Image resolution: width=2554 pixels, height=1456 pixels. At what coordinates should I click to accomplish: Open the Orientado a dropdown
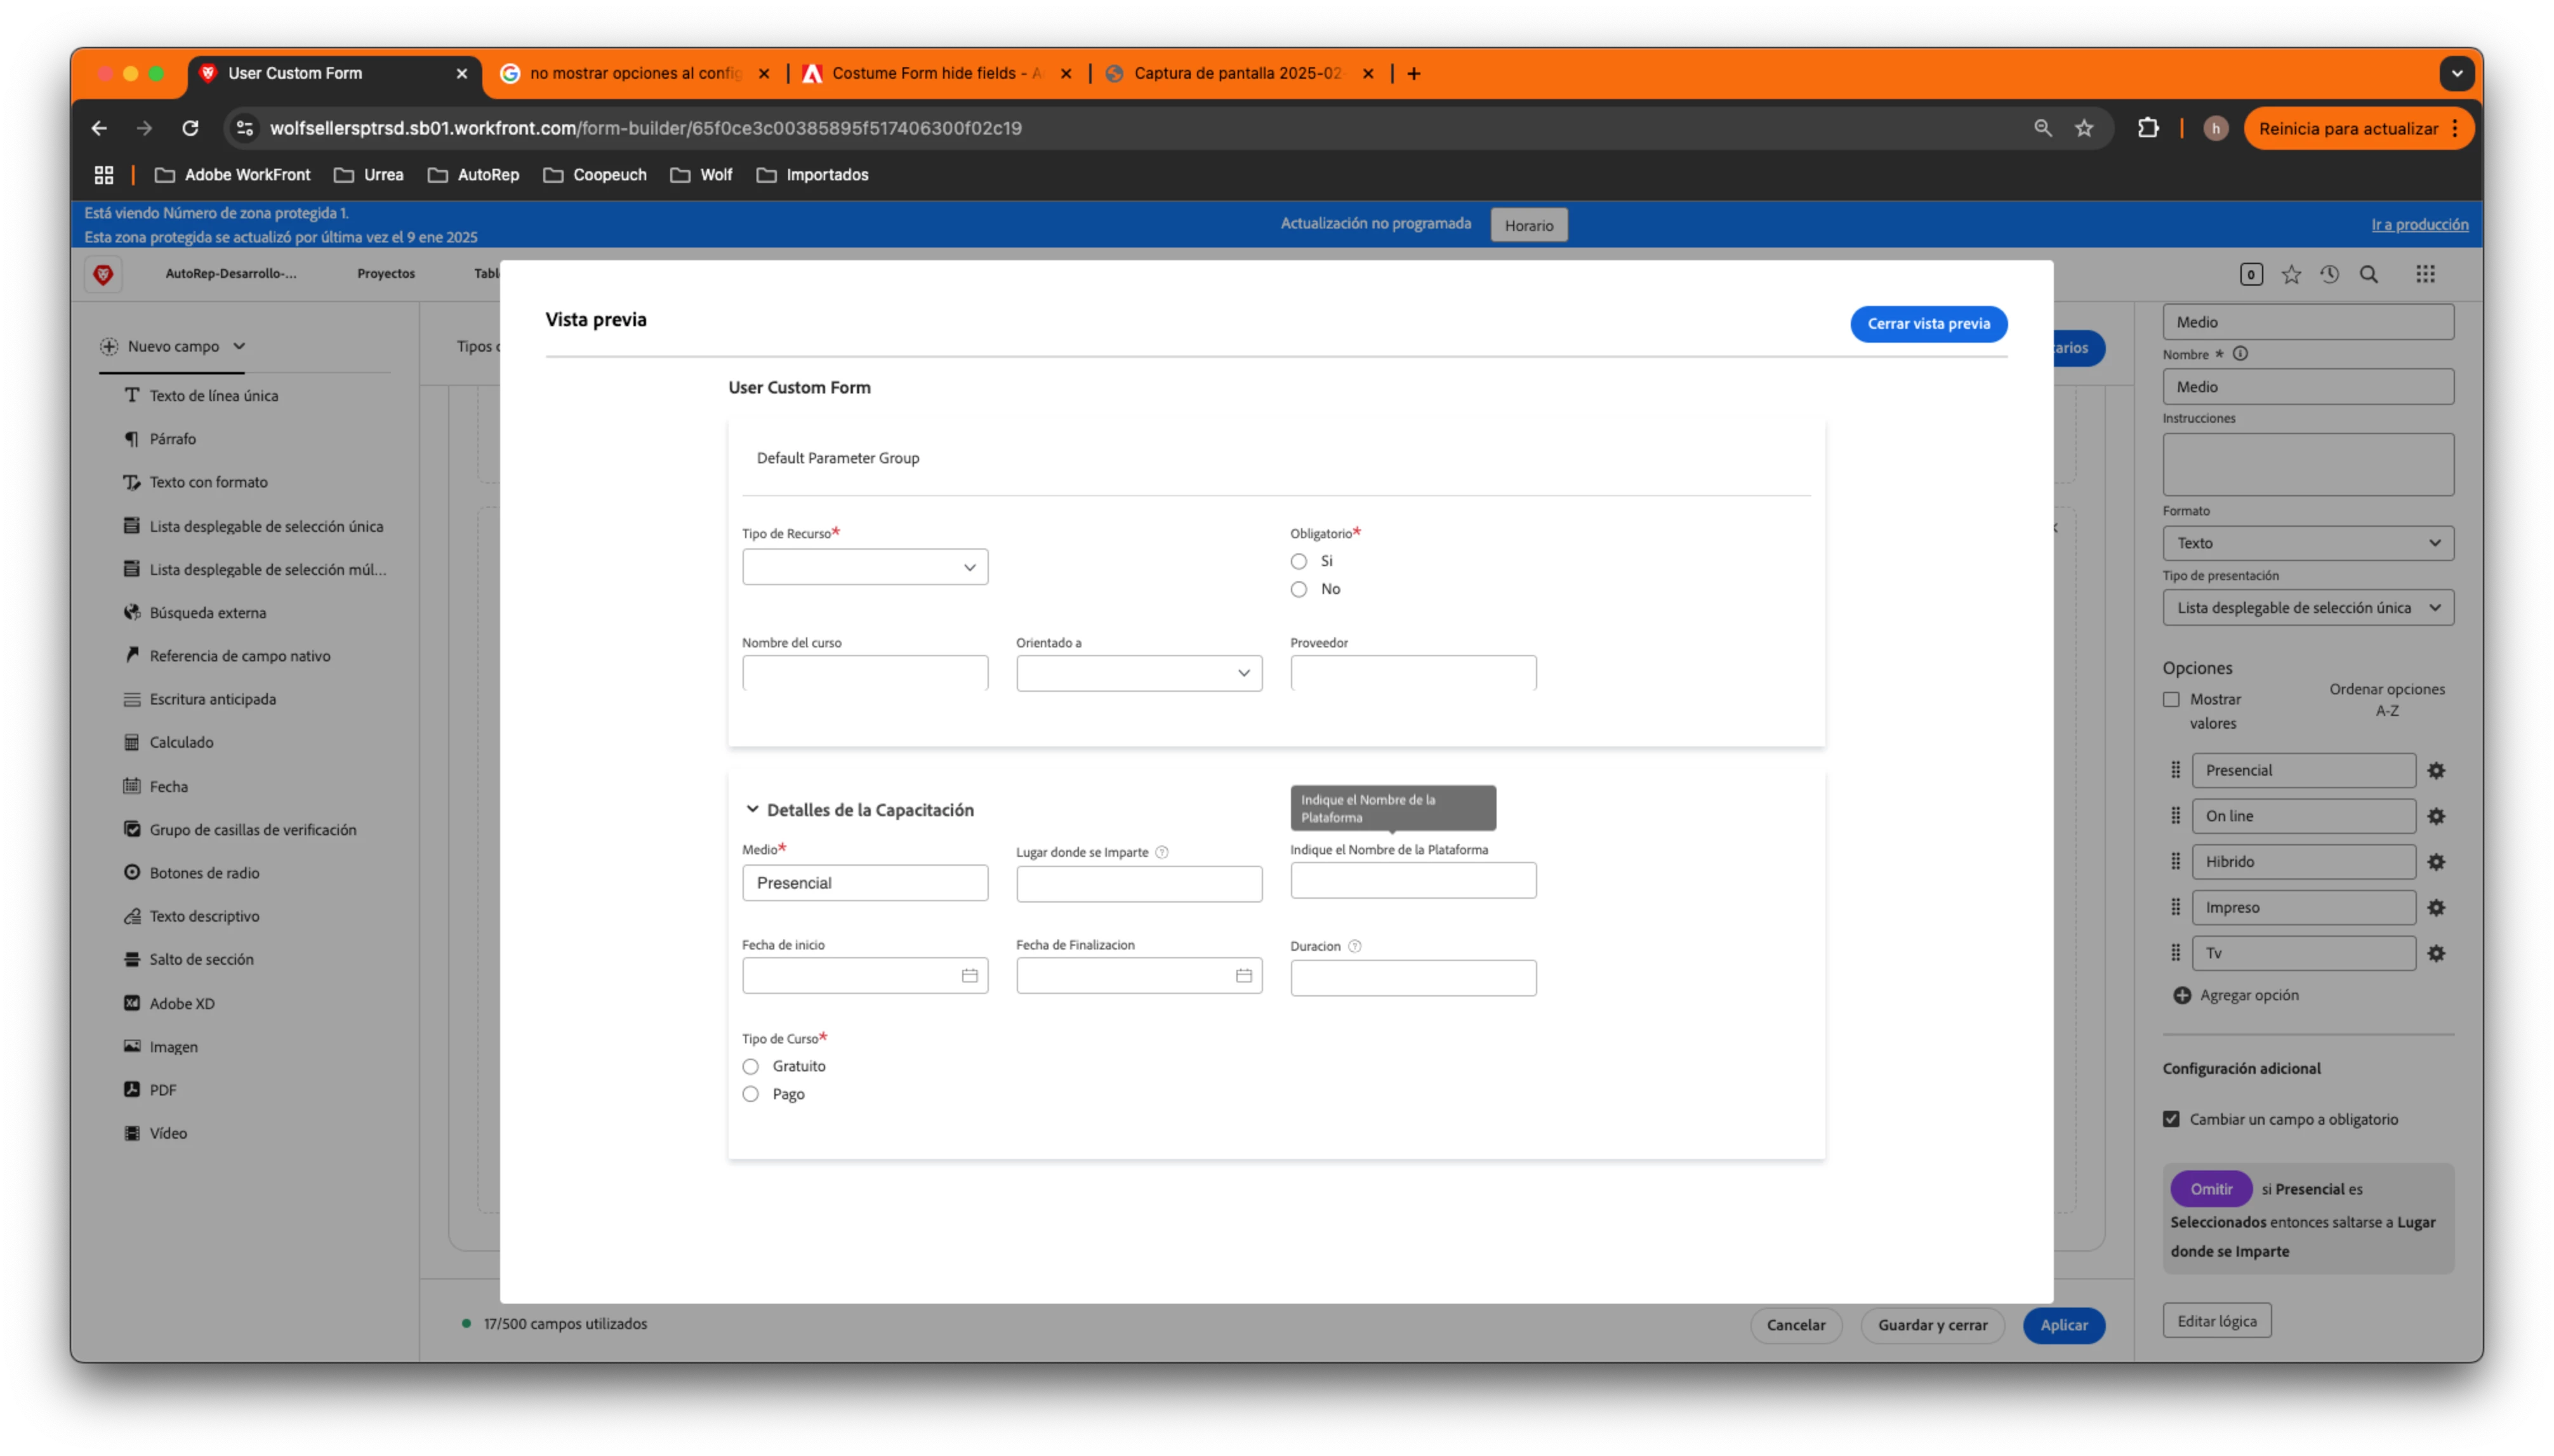(1138, 673)
